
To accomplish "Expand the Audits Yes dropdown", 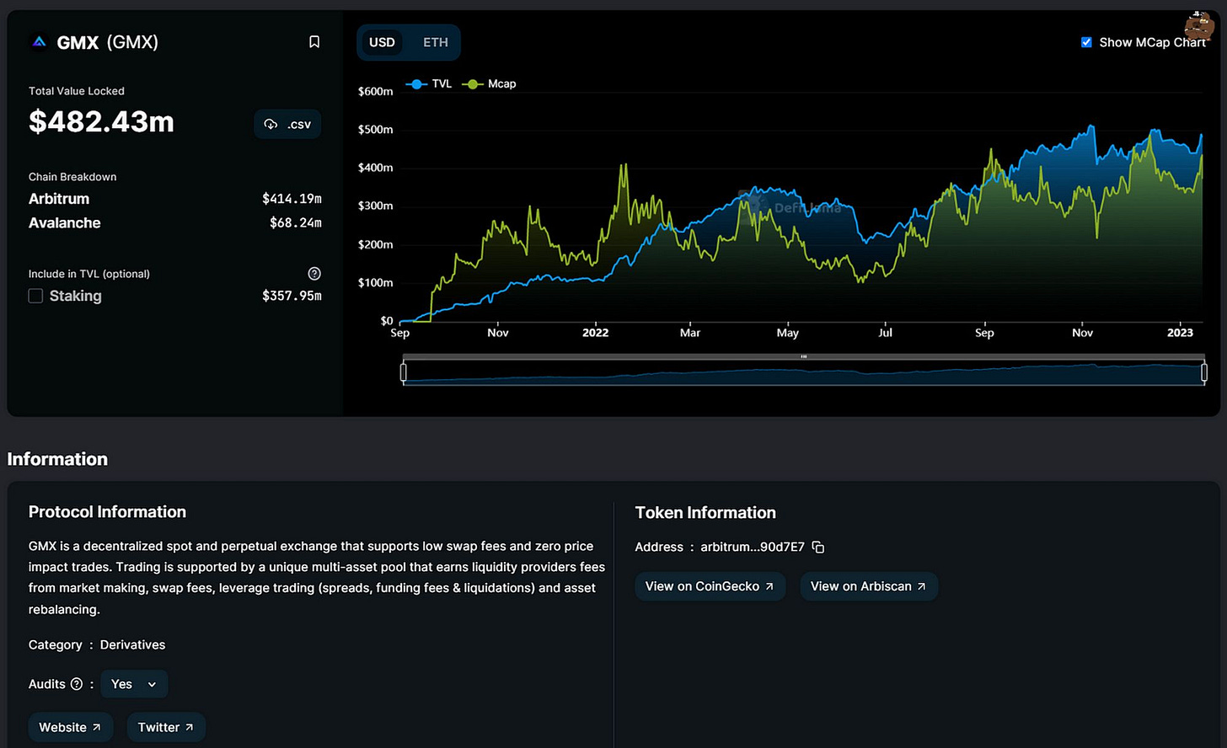I will click(x=134, y=684).
